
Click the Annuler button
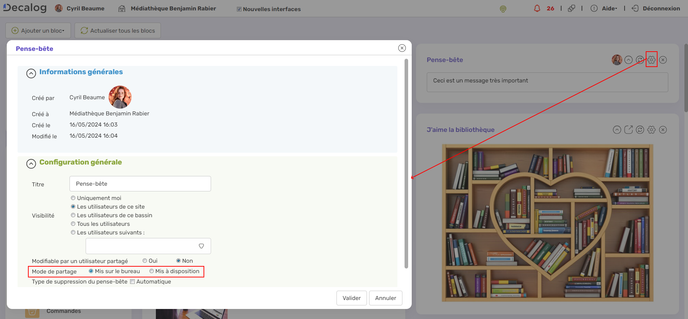(385, 298)
